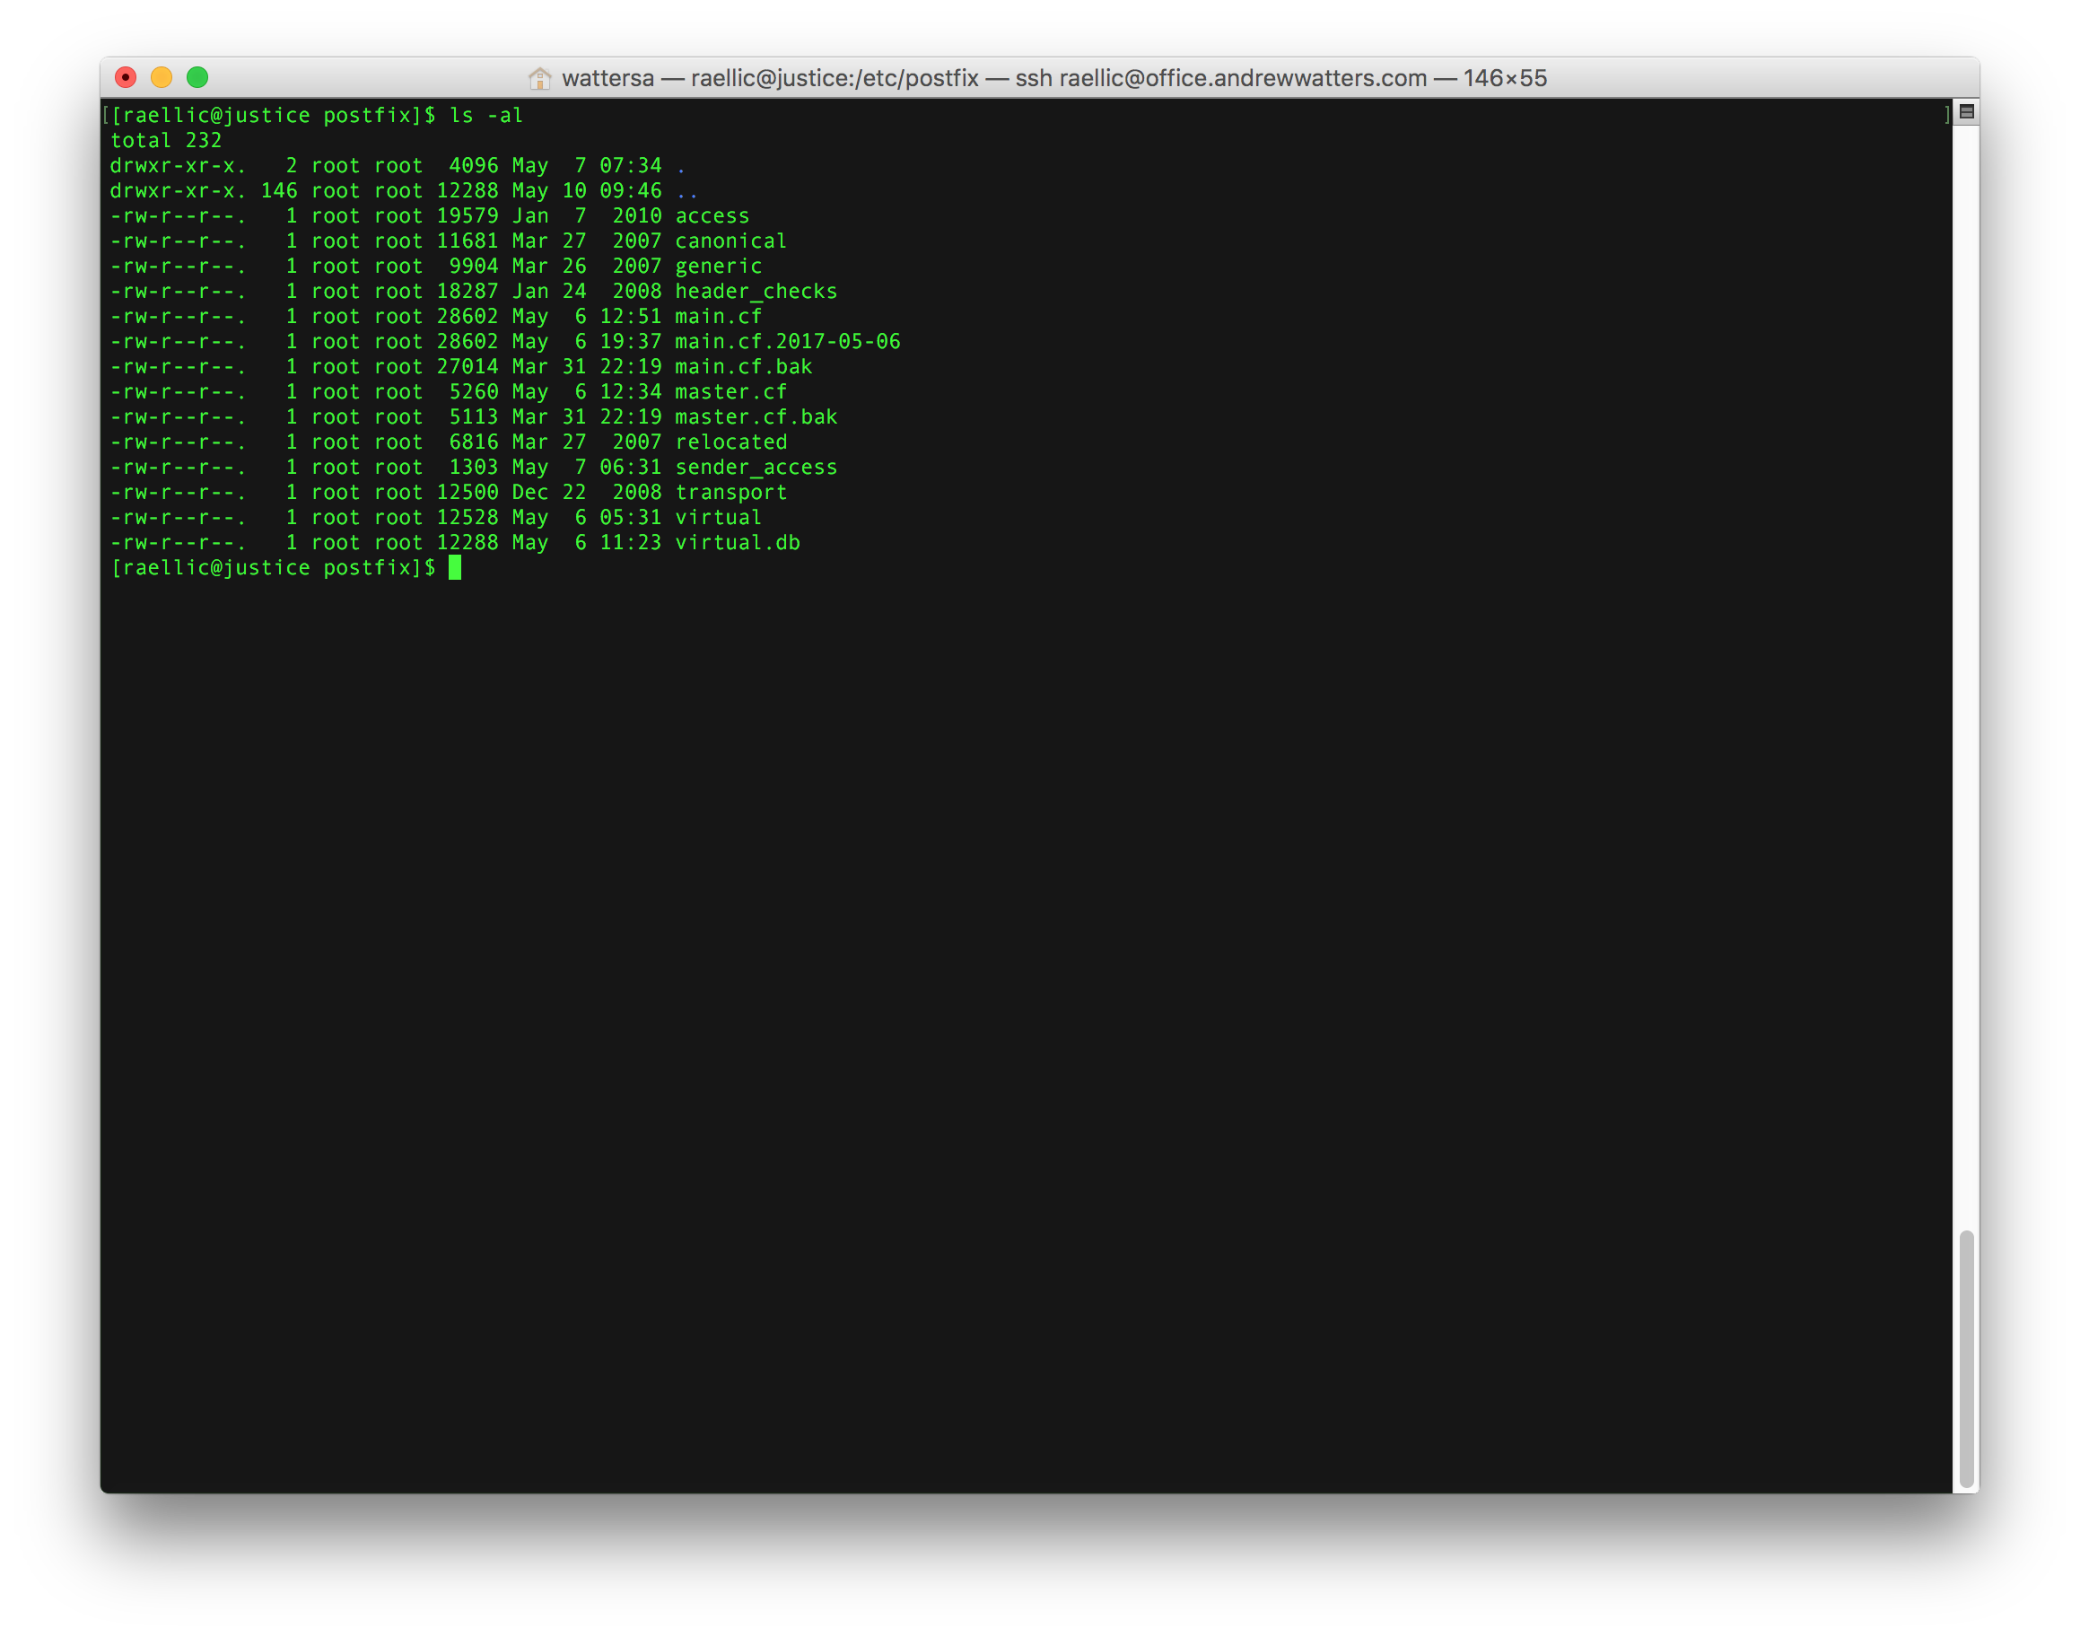Click the size value 27014
The height and width of the screenshot is (1637, 2080).
(468, 367)
